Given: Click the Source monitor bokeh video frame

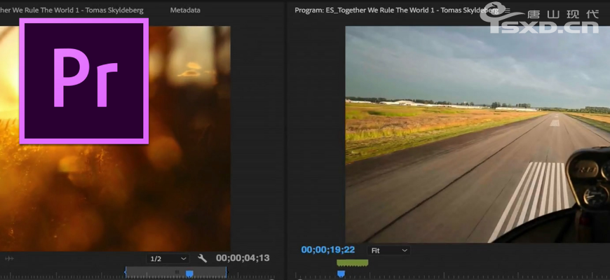Looking at the screenshot, I should point(115,139).
